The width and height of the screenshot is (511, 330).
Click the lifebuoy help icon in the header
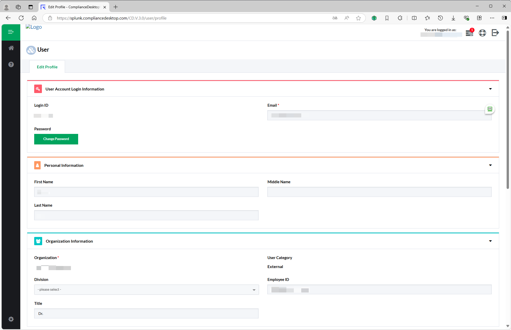(x=482, y=33)
